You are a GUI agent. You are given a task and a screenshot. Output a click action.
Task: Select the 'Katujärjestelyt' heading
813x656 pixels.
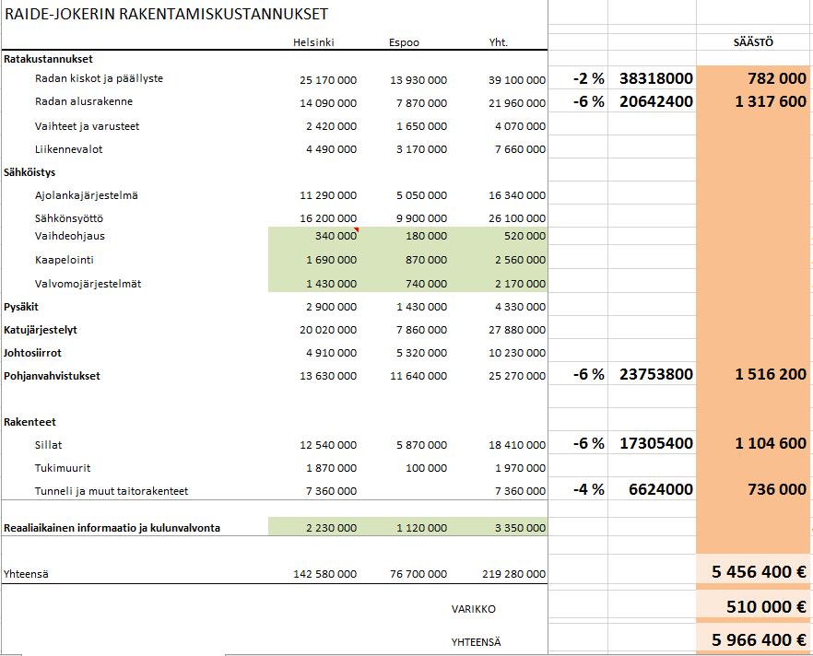(x=41, y=330)
